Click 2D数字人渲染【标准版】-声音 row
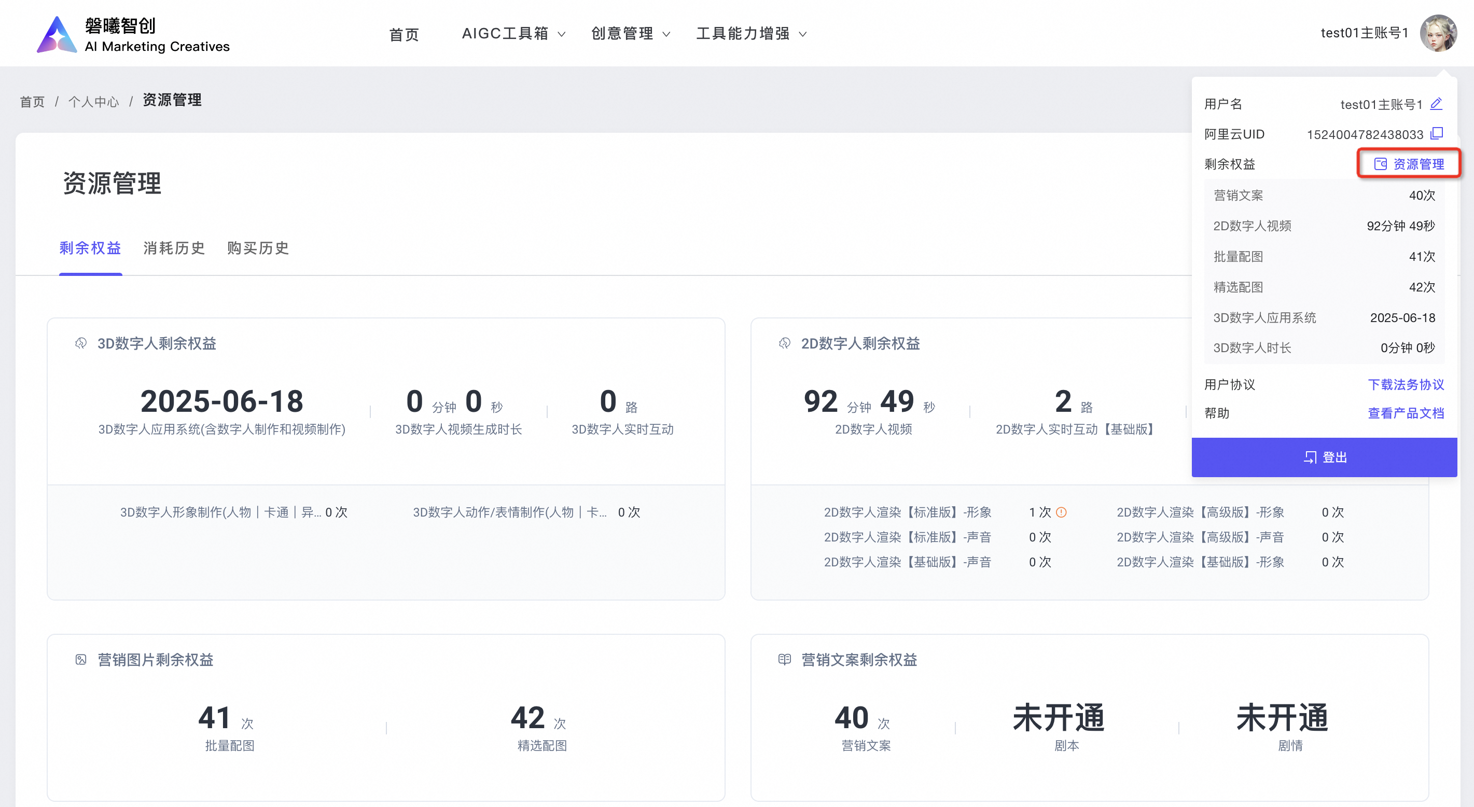The height and width of the screenshot is (807, 1474). point(937,537)
